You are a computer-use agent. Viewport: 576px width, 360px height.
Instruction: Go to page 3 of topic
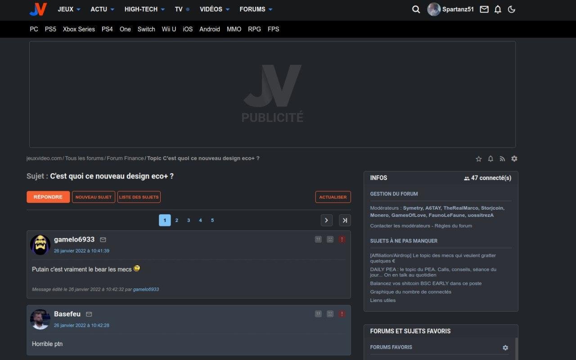189,220
